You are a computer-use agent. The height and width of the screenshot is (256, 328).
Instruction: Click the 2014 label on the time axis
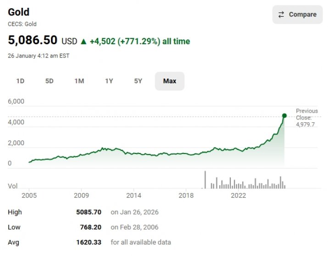(x=133, y=195)
